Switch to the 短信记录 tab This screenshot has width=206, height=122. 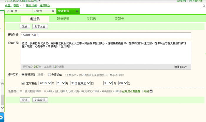pos(63,19)
